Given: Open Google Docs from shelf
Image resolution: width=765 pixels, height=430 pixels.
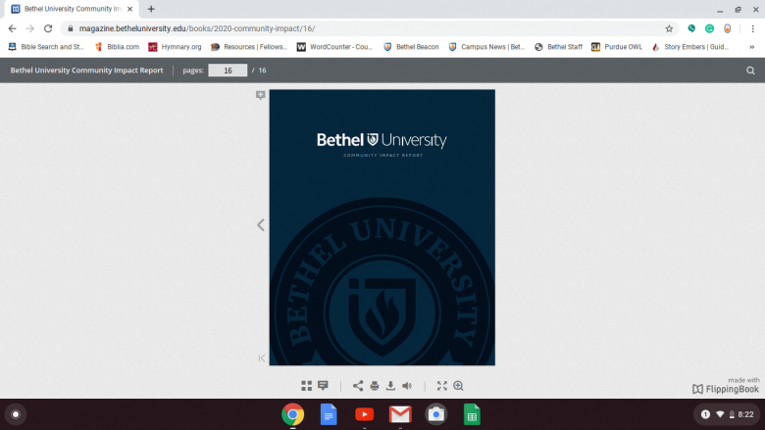Looking at the screenshot, I should pyautogui.click(x=329, y=414).
